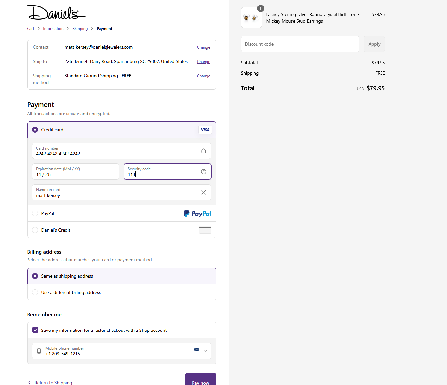Viewport: 447px width, 385px height.
Task: Change the contact email
Action: [x=204, y=47]
